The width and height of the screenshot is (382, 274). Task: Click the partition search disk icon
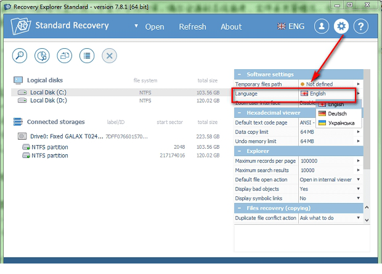[42, 56]
